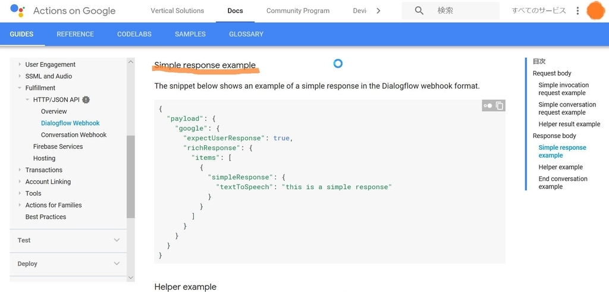Screen dimensions: 609x292
Task: Click the すべてのサービス link
Action: click(539, 11)
